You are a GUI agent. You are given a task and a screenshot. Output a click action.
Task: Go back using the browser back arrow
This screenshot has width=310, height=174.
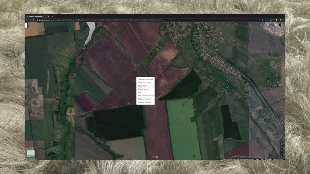point(27,20)
